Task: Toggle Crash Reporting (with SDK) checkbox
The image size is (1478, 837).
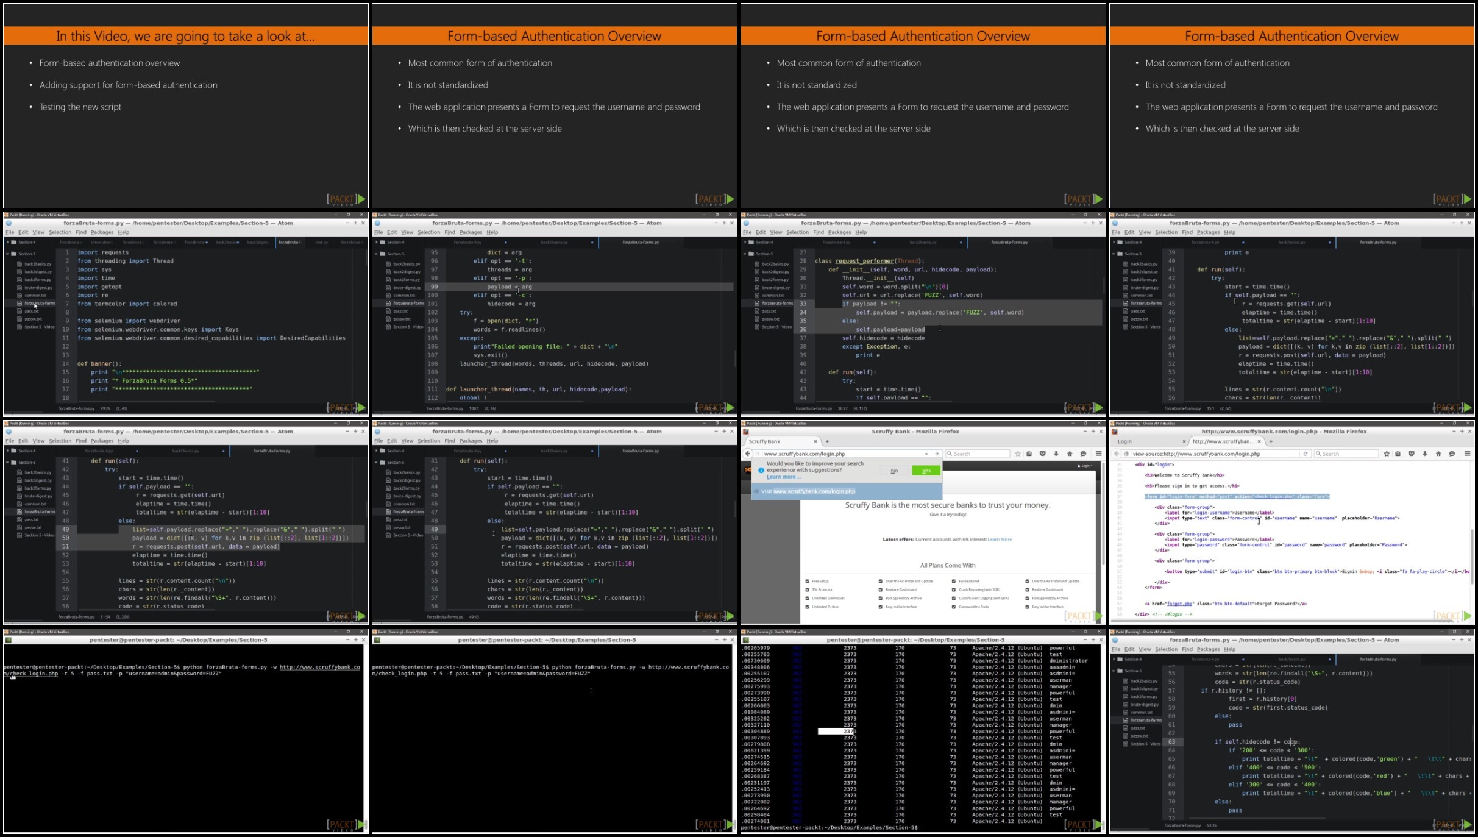Action: [x=954, y=589]
